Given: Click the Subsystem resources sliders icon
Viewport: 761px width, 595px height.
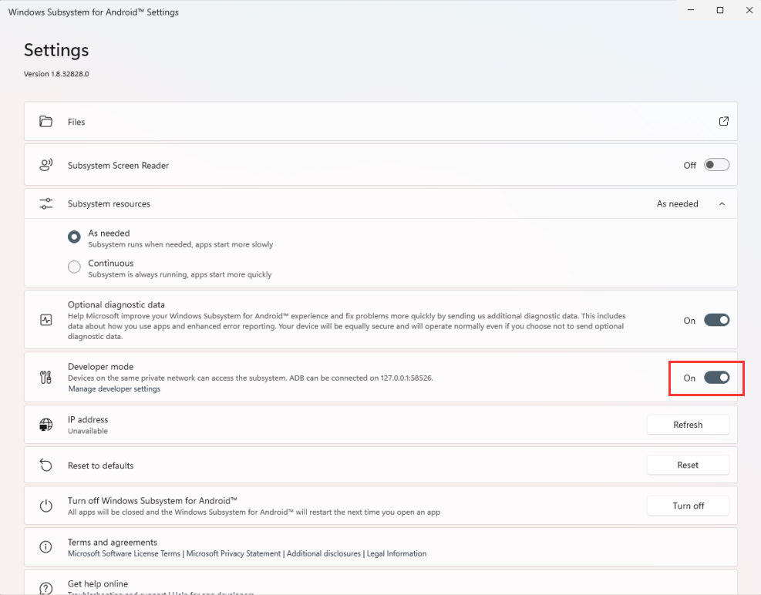Looking at the screenshot, I should point(45,203).
